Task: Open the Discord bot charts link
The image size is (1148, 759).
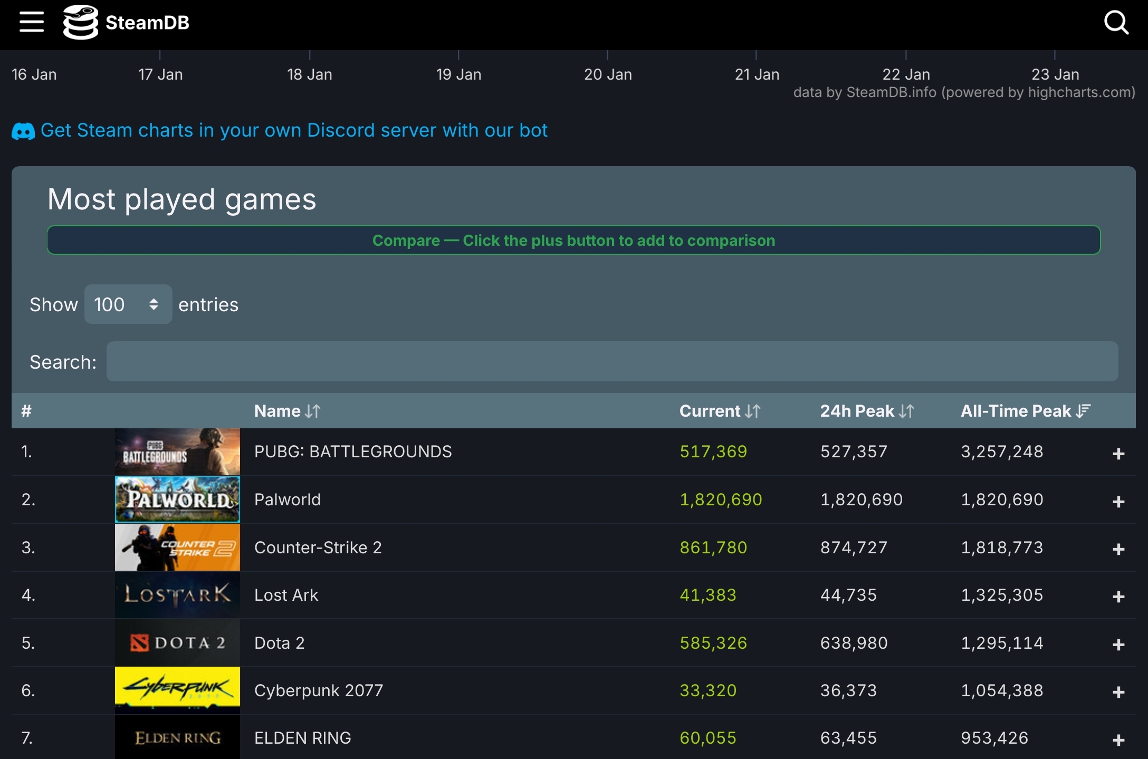Action: pyautogui.click(x=294, y=130)
